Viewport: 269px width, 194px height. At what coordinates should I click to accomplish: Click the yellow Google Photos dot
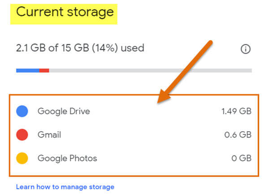click(22, 158)
